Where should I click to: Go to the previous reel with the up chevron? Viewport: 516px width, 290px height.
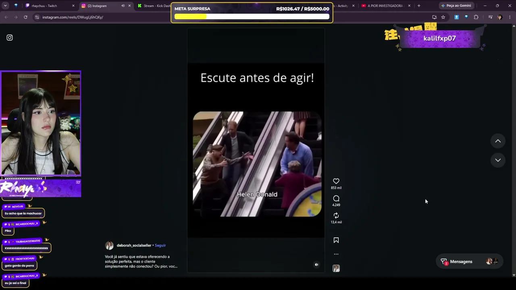click(x=498, y=141)
